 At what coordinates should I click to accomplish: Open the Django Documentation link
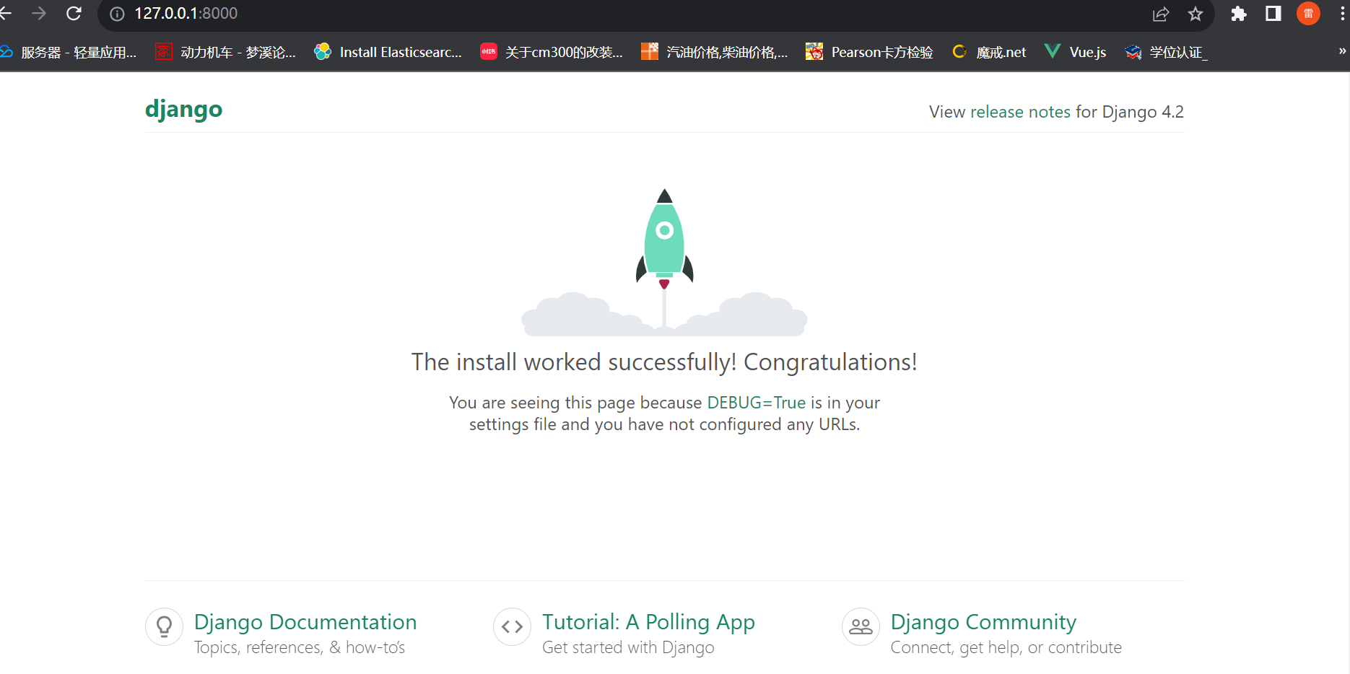tap(305, 622)
